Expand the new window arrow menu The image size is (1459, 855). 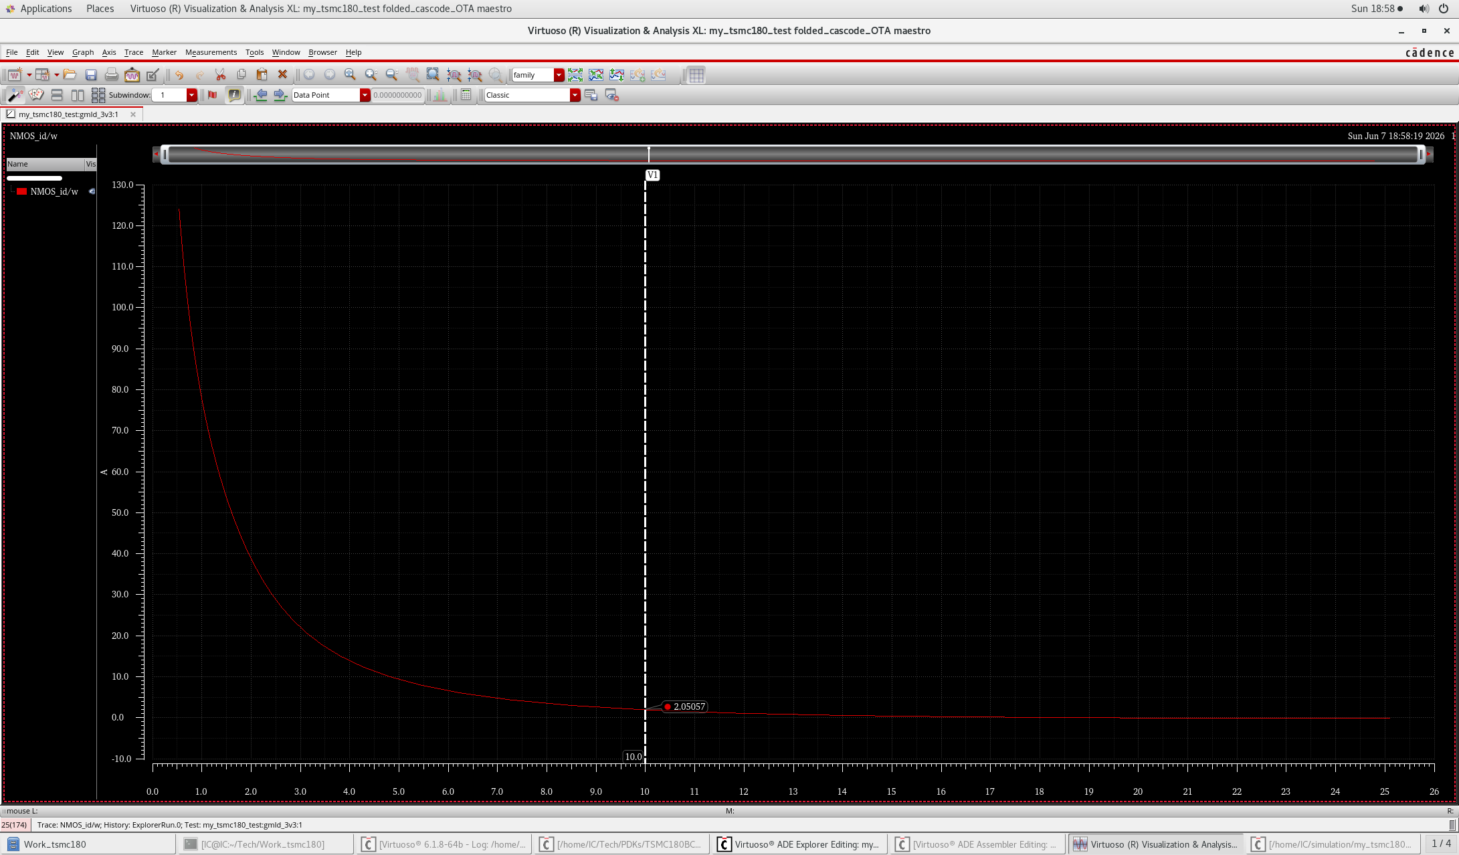29,75
